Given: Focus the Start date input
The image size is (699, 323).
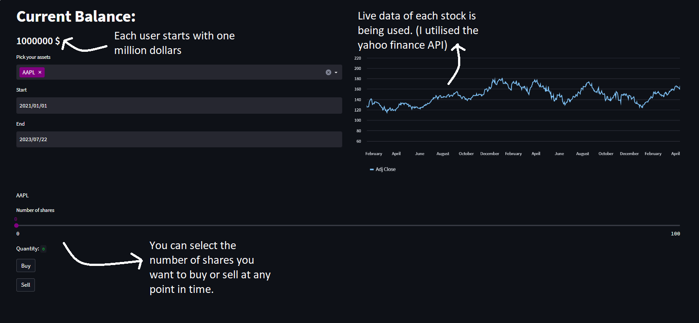Looking at the screenshot, I should coord(179,106).
